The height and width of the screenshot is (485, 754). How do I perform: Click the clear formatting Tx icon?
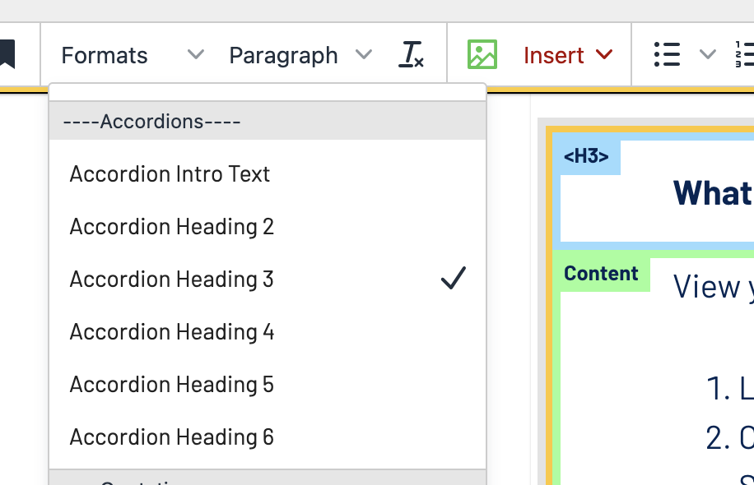[x=411, y=55]
